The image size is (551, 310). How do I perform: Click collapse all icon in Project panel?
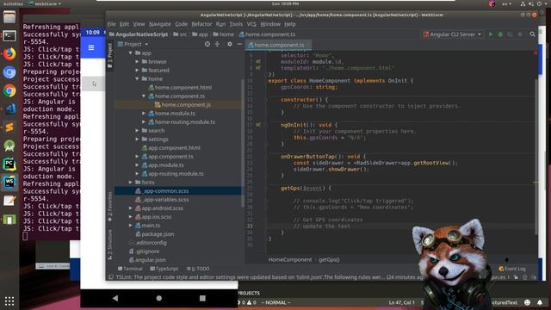point(217,44)
